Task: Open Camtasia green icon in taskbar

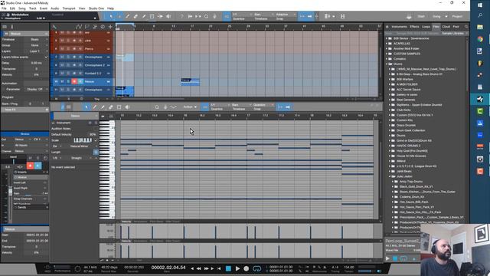Action: tap(480, 111)
